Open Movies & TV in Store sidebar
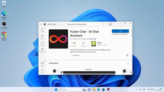This screenshot has height=92, width=164. pyautogui.click(x=42, y=50)
